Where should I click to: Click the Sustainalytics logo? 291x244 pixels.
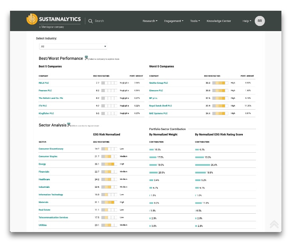point(54,21)
